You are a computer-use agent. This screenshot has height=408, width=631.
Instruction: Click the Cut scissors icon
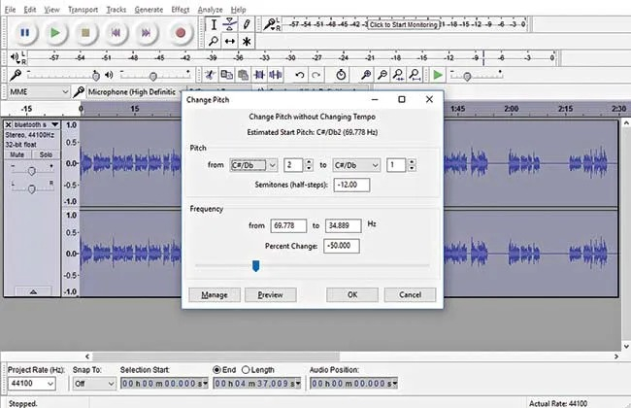tap(210, 75)
